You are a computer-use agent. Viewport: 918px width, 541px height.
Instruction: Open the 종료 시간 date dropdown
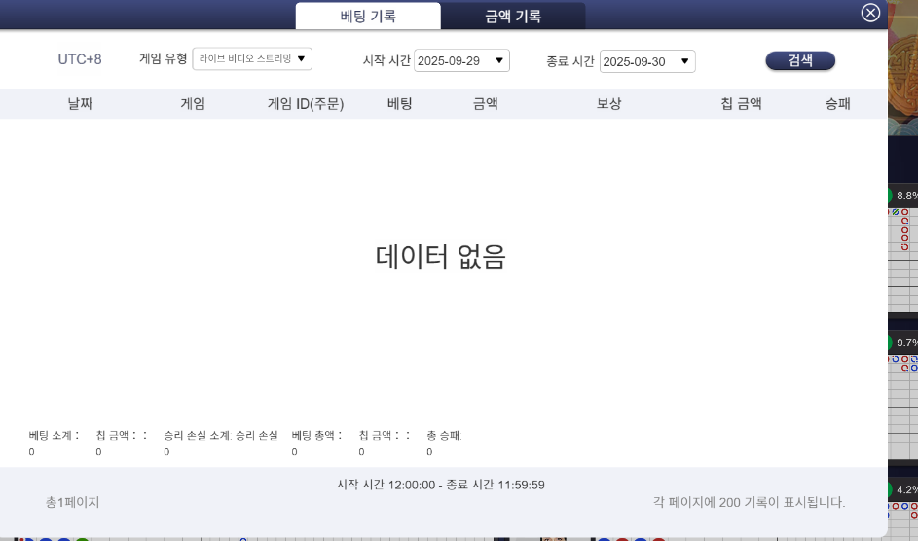pos(646,61)
